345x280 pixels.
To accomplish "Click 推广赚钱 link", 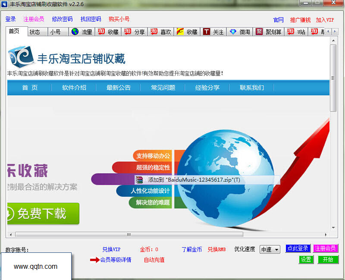I will [x=300, y=20].
